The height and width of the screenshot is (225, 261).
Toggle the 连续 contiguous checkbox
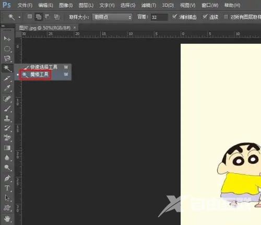(205, 17)
